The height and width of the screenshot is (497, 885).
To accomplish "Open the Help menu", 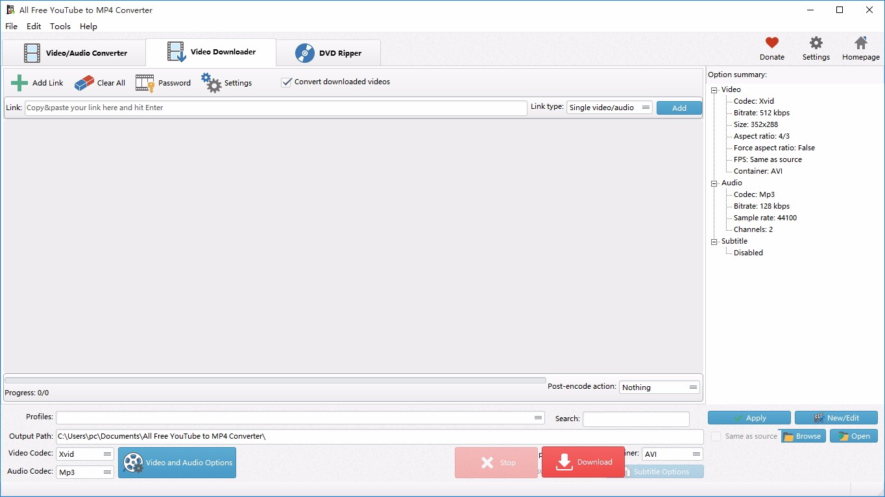I will tap(88, 27).
